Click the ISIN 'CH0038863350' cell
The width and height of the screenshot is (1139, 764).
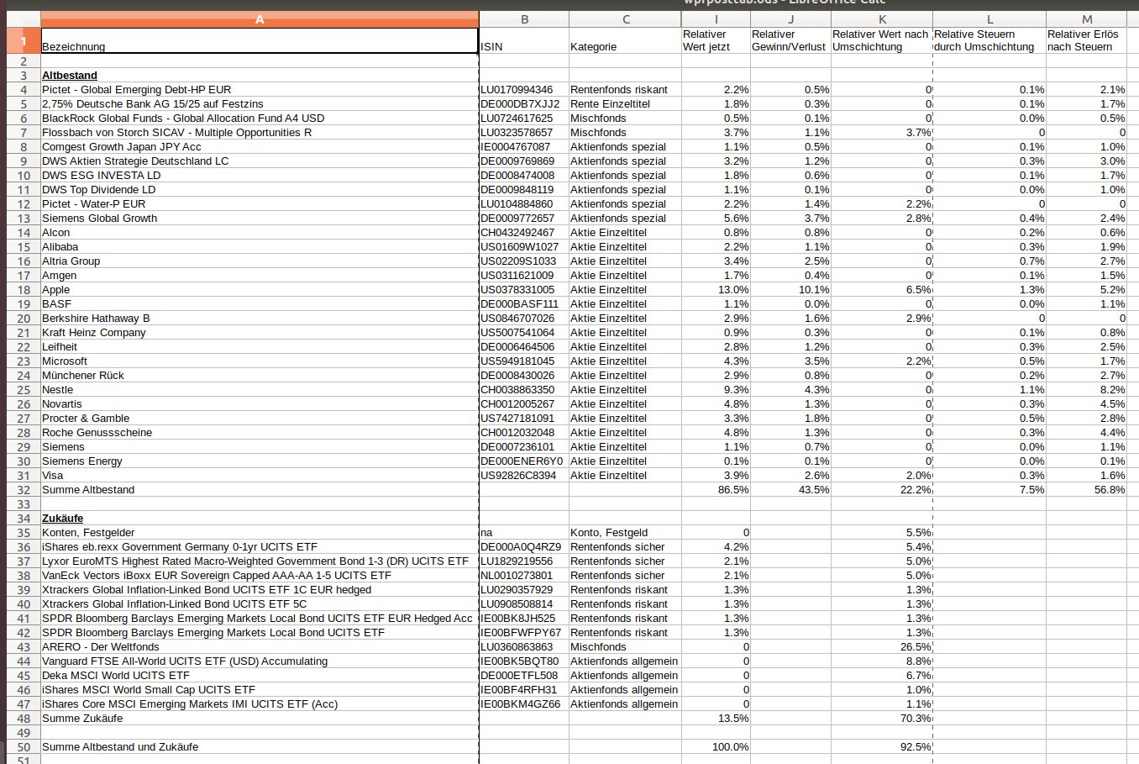point(524,390)
